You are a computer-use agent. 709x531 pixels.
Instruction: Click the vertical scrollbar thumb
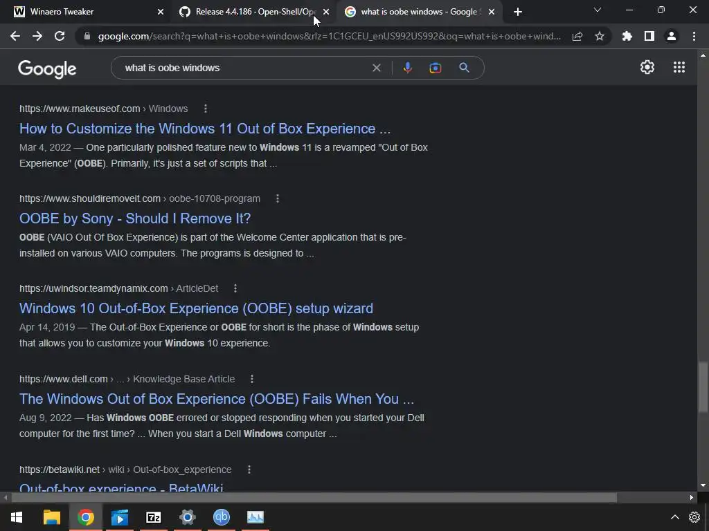[x=703, y=387]
